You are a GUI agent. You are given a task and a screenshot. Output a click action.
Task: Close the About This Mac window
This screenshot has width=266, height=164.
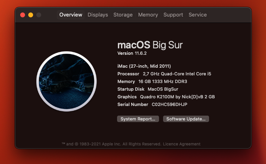tap(23, 15)
